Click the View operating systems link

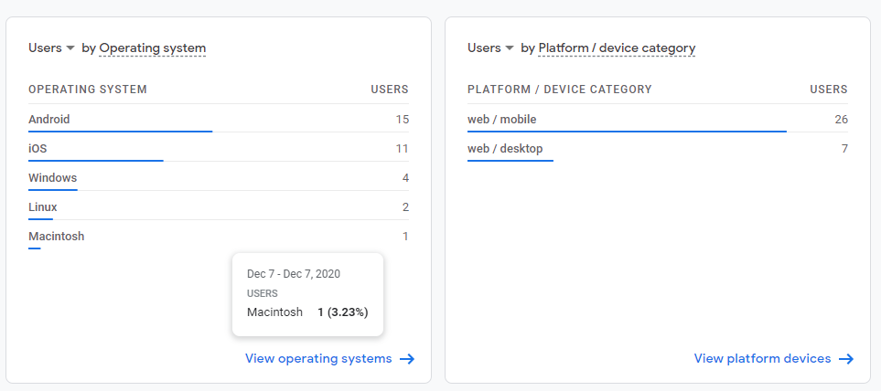click(318, 359)
